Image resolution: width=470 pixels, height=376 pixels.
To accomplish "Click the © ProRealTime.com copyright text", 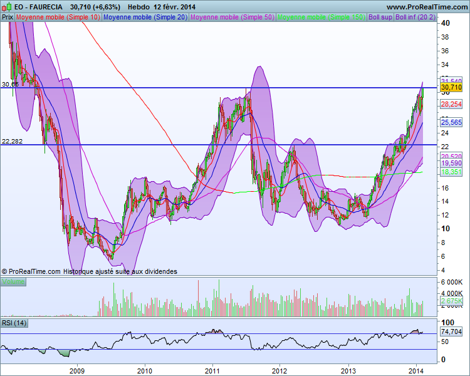I will coord(31,271).
